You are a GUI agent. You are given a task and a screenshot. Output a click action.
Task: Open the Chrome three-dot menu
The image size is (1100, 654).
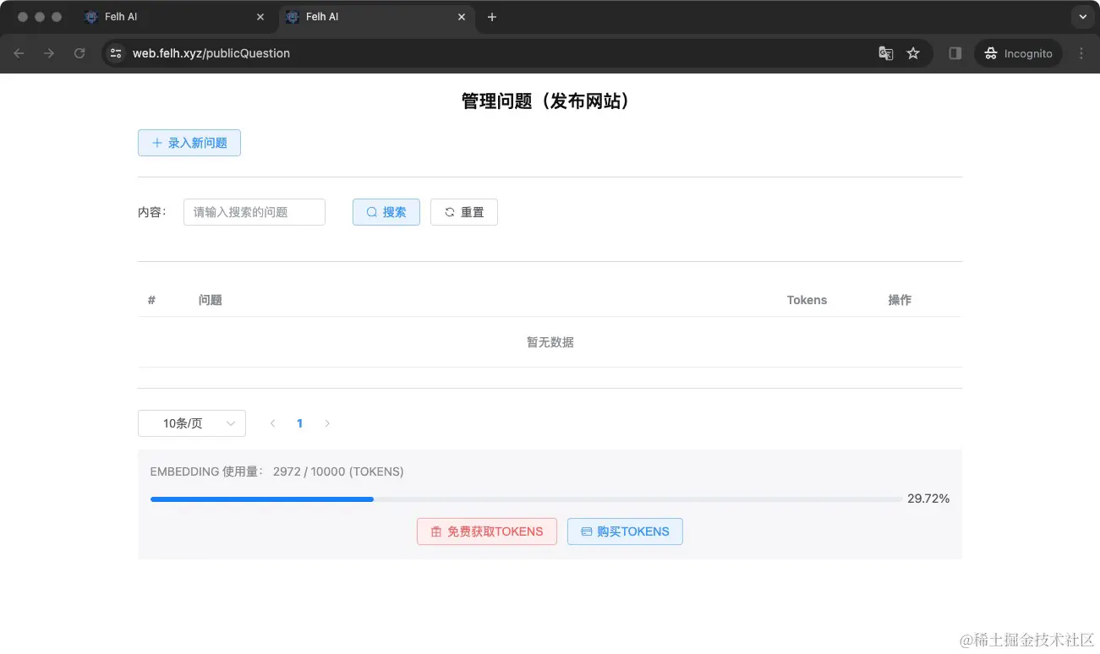tap(1081, 53)
